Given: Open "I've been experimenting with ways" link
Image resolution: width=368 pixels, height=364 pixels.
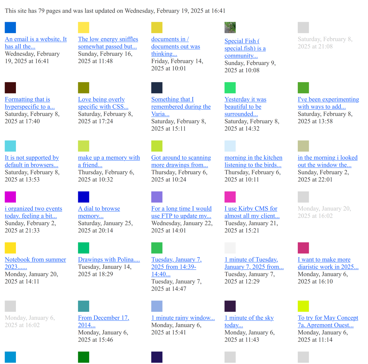Looking at the screenshot, I should point(328,103).
